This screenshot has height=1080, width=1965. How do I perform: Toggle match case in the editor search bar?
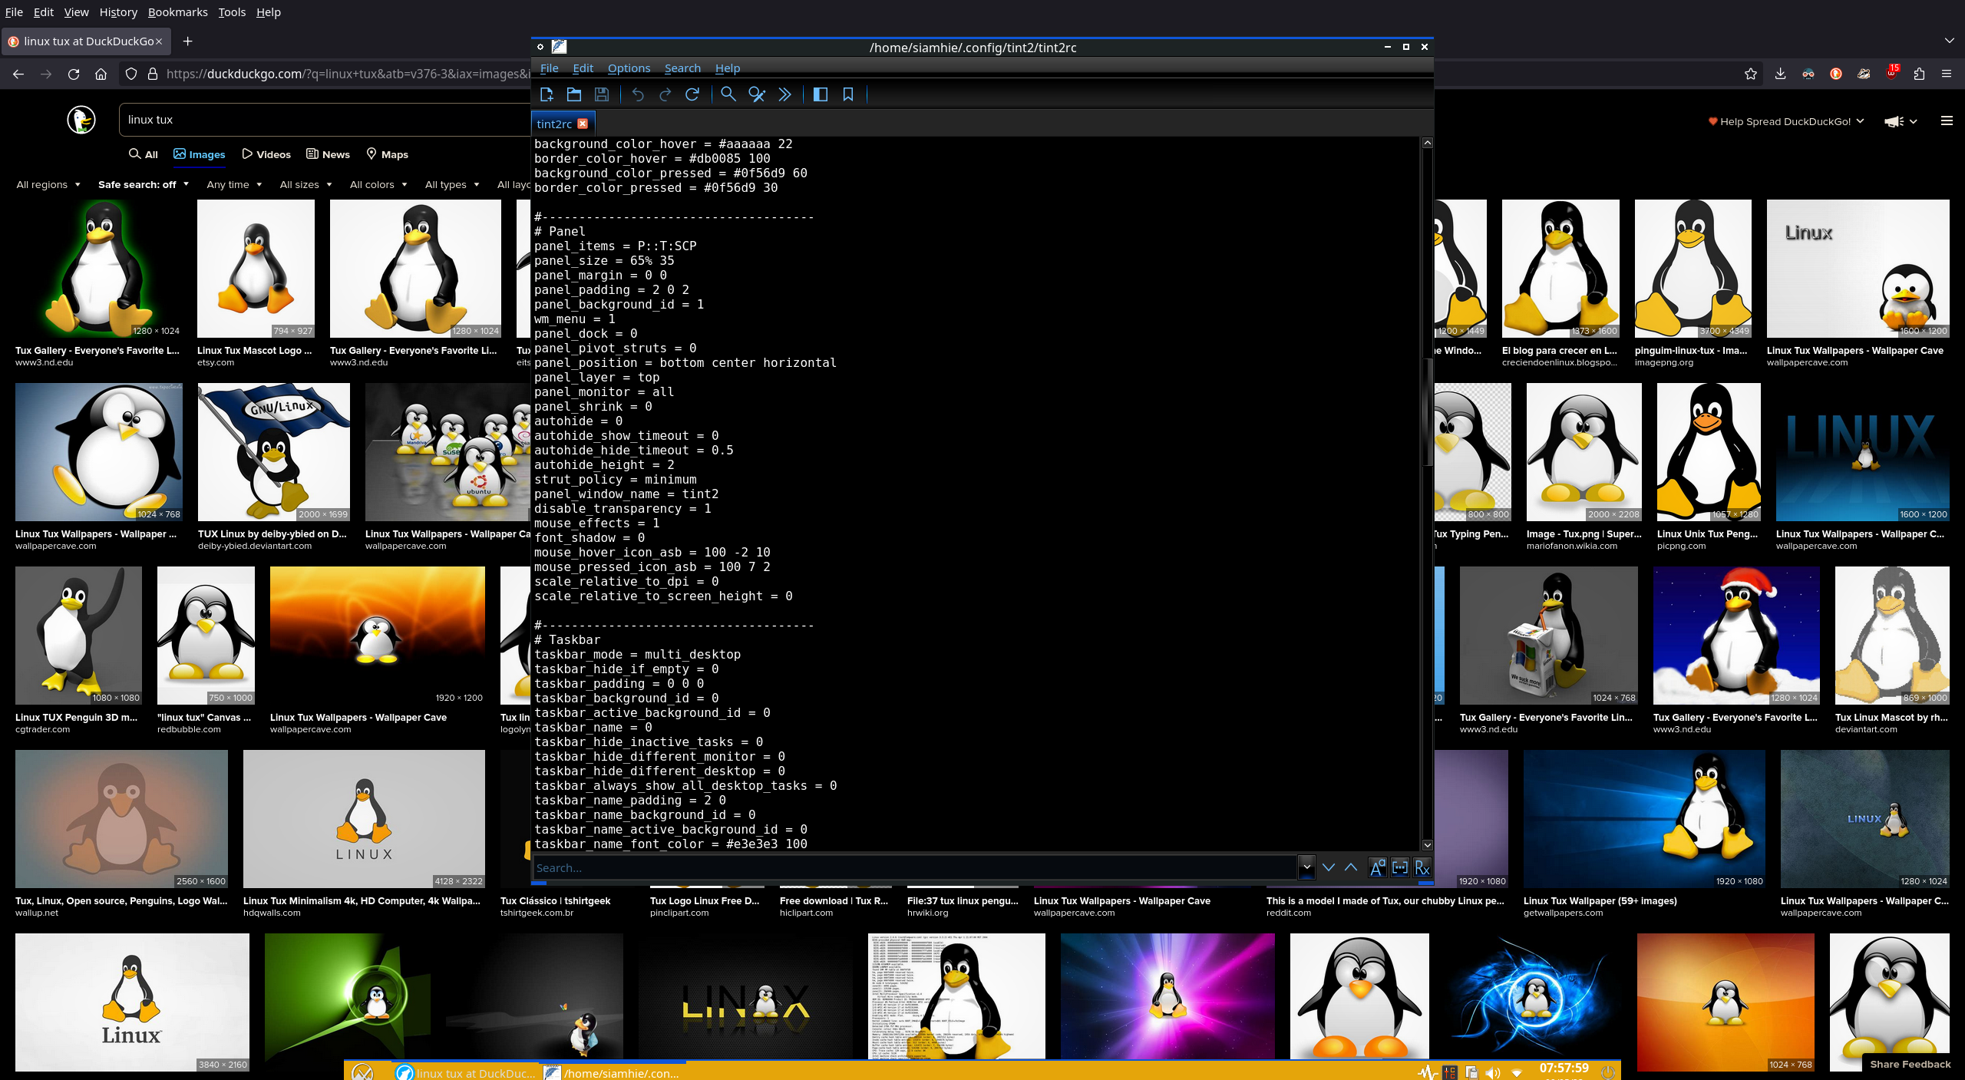point(1378,867)
